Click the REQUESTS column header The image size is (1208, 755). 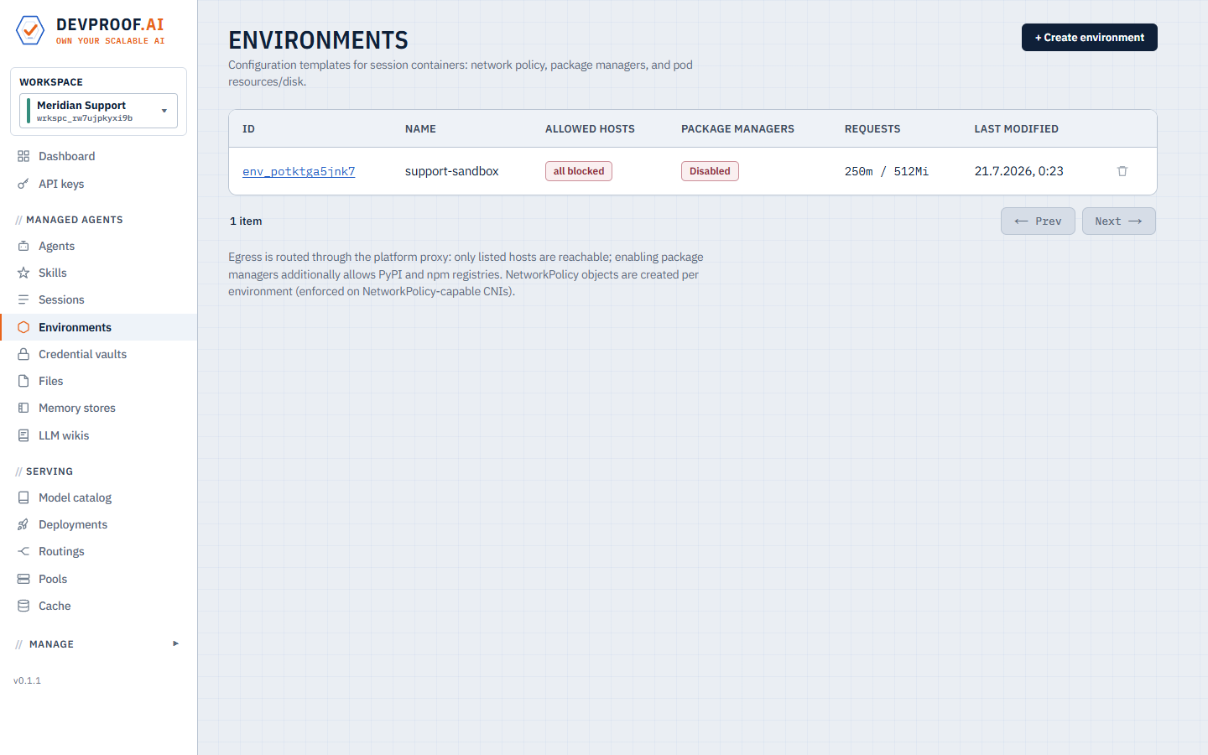click(872, 129)
